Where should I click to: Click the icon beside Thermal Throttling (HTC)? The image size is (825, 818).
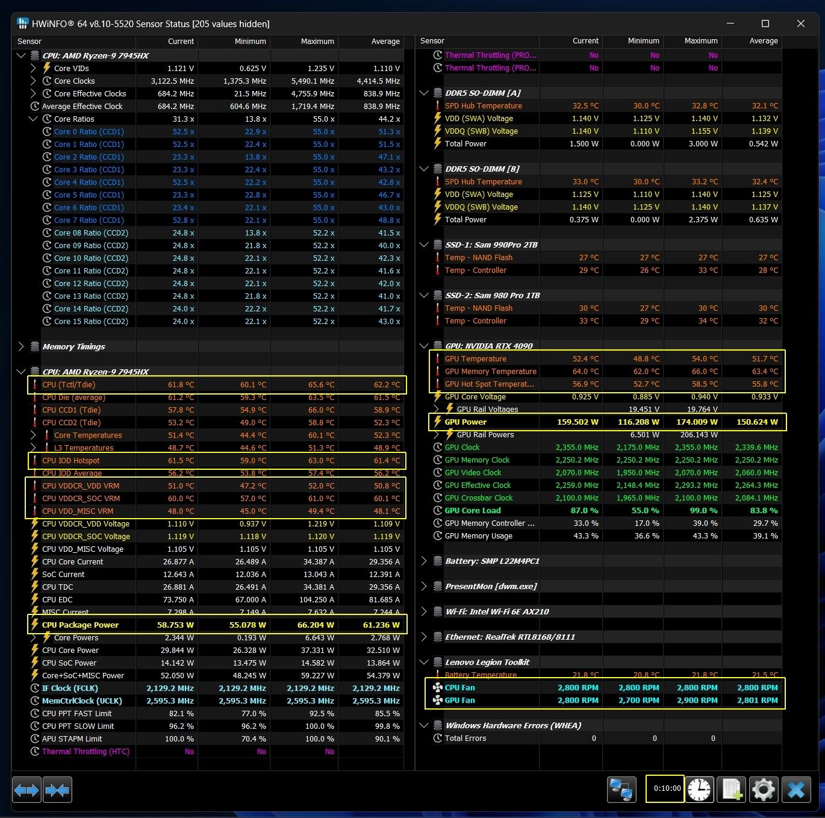pos(35,751)
